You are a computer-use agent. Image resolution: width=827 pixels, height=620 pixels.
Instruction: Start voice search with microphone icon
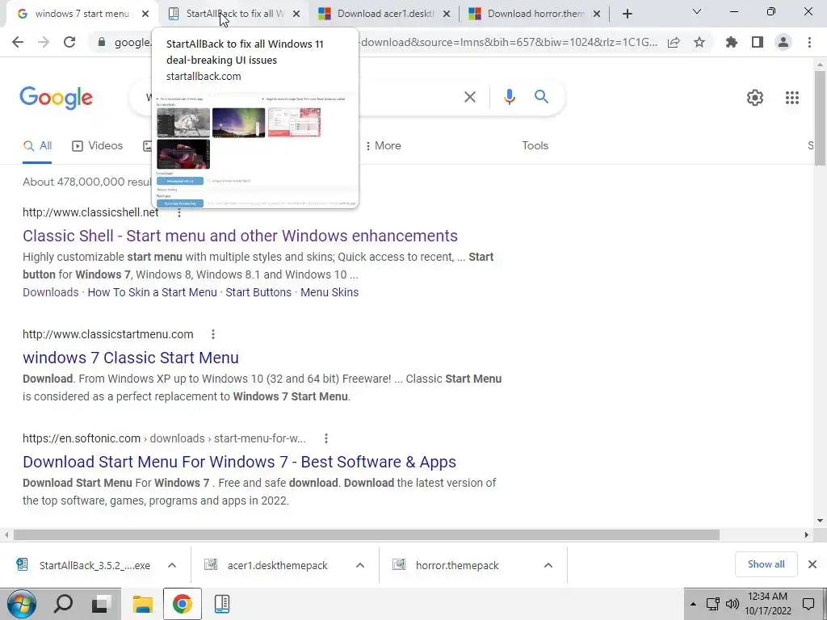click(509, 97)
